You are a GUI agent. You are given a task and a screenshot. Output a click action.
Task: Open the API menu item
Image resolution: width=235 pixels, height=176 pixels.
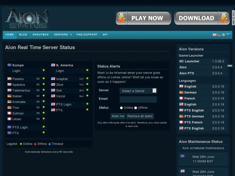(105, 35)
